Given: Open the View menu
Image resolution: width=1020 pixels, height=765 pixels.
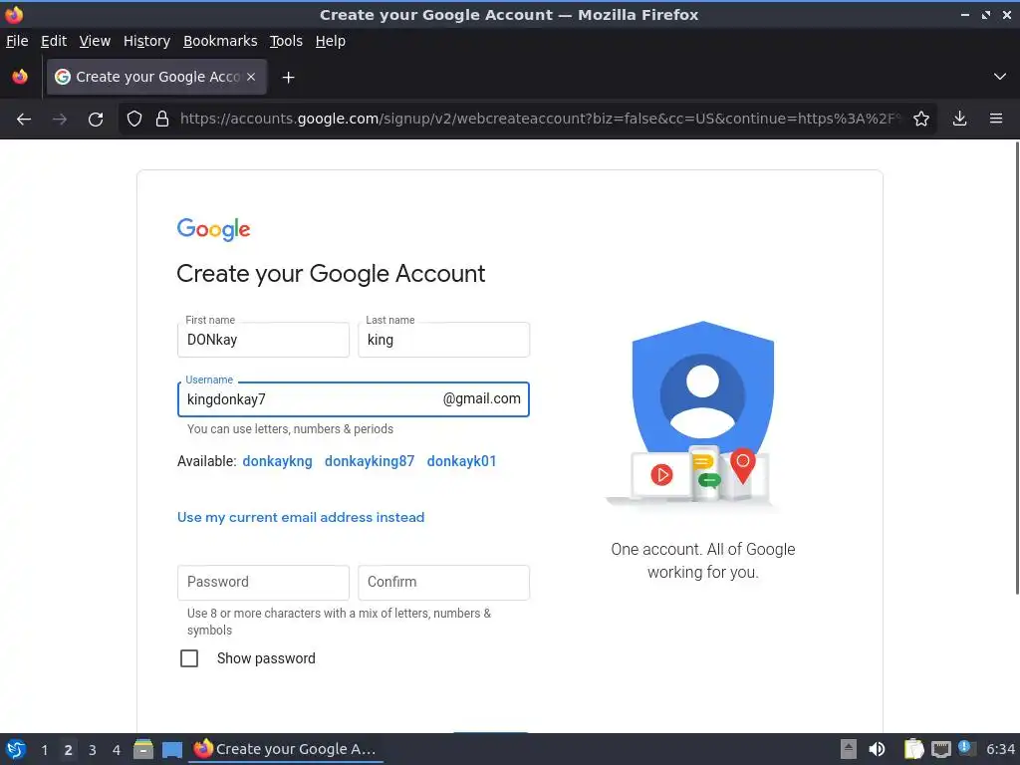Looking at the screenshot, I should 95,41.
